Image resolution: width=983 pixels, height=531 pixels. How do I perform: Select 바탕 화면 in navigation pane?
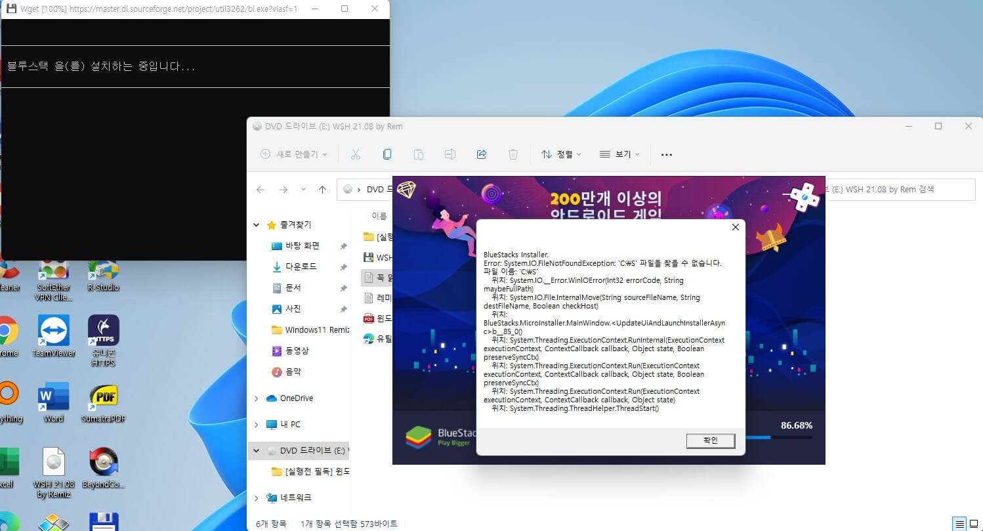302,245
